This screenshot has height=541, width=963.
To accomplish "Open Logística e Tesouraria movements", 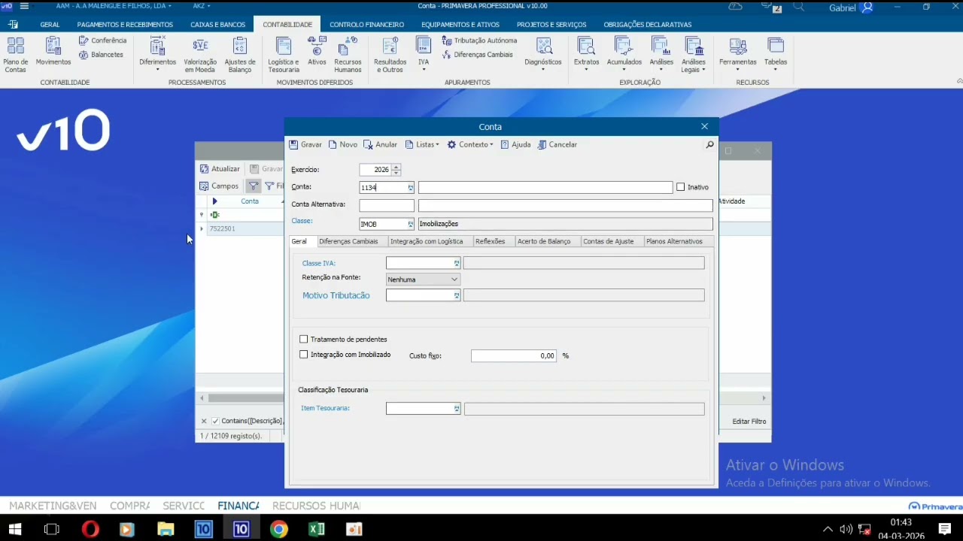I will coord(284,54).
